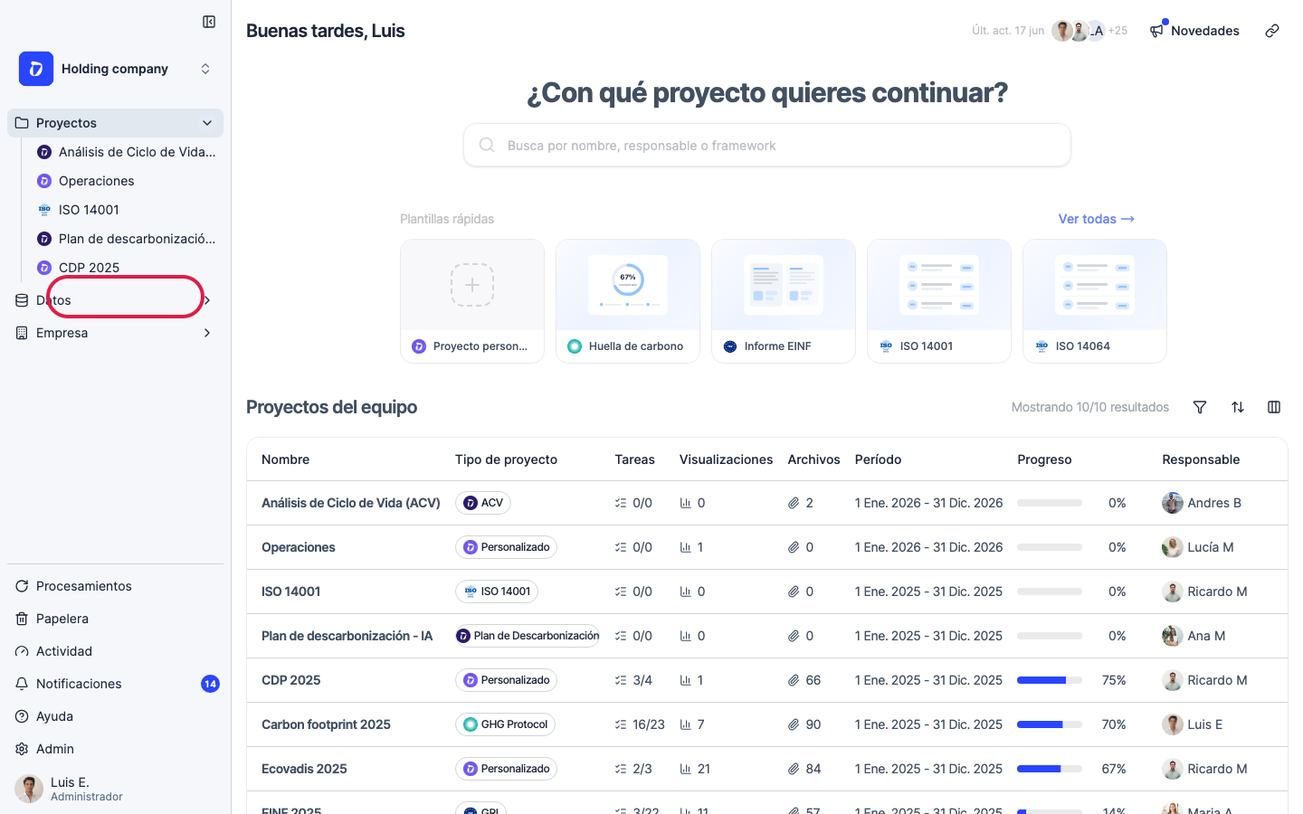Open Novedades announcements
Viewport: 1303px width, 814px height.
pos(1194,31)
